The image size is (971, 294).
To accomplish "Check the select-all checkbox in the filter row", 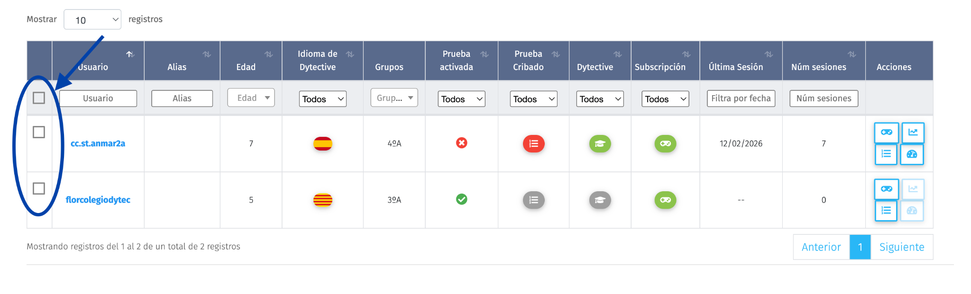I will pos(39,98).
